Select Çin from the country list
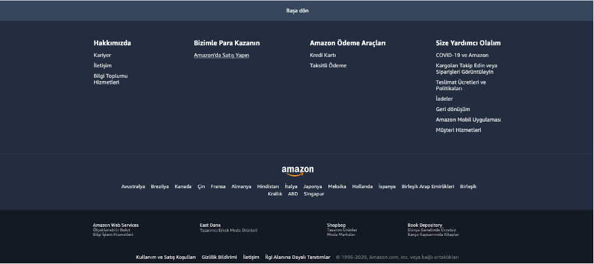This screenshot has width=594, height=264. (x=201, y=186)
